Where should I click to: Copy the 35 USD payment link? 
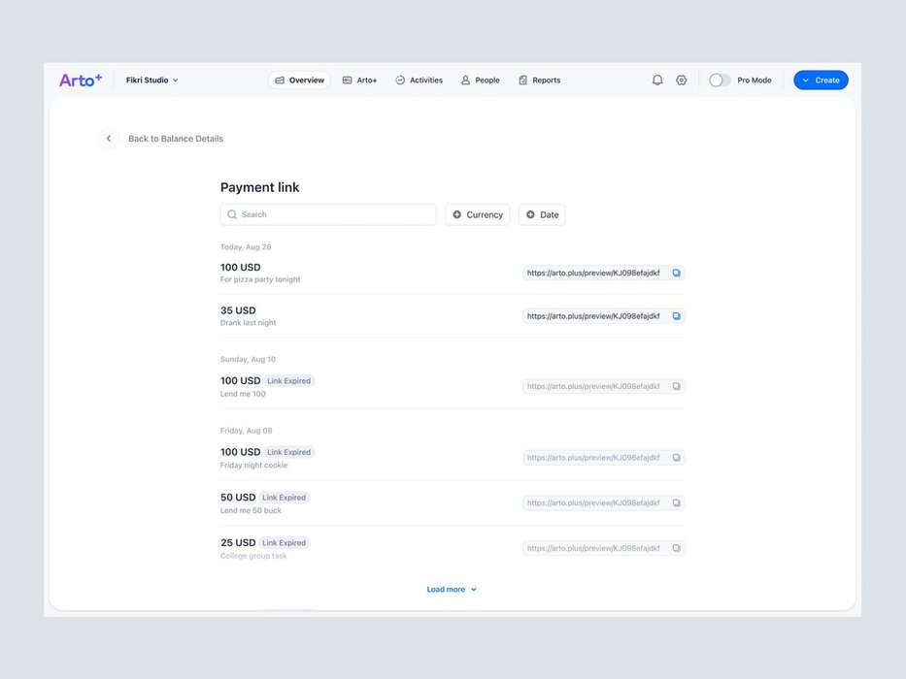677,316
